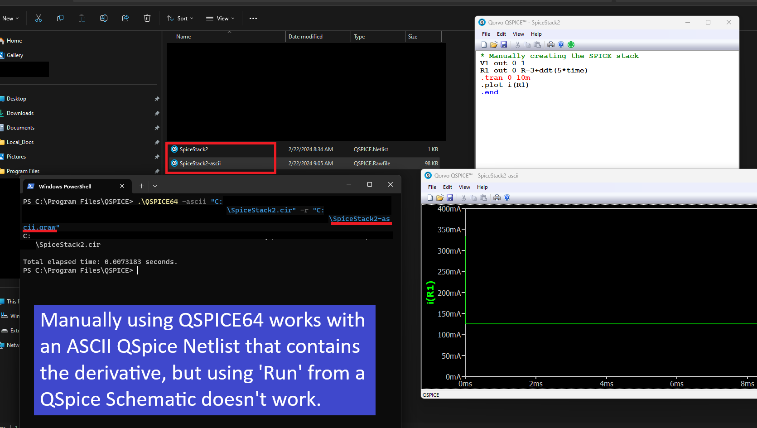Click green Run simulation icon in SpiceStack2

tap(571, 44)
